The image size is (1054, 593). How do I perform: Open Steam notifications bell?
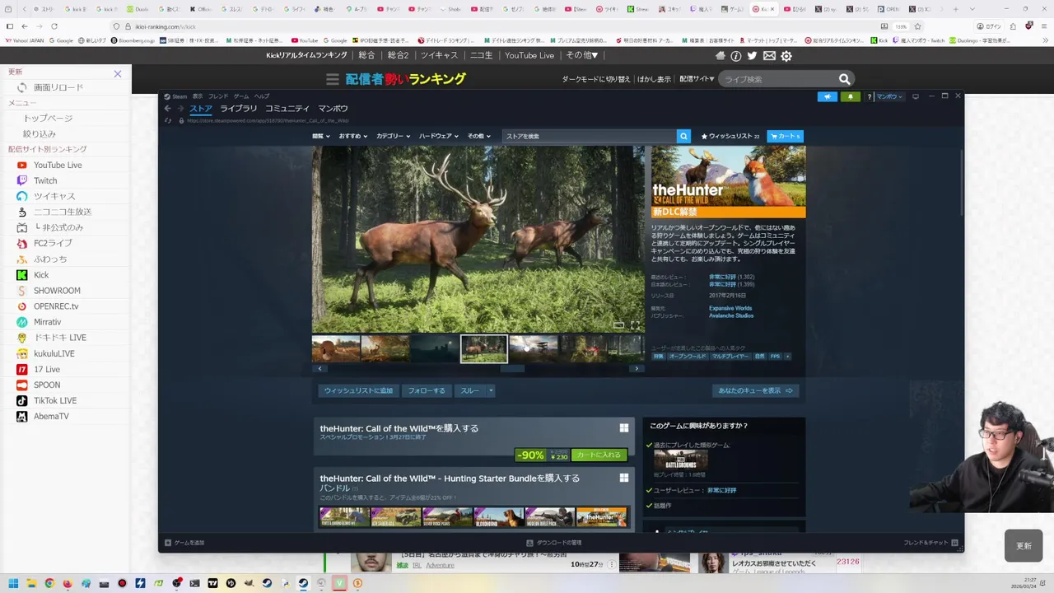851,96
